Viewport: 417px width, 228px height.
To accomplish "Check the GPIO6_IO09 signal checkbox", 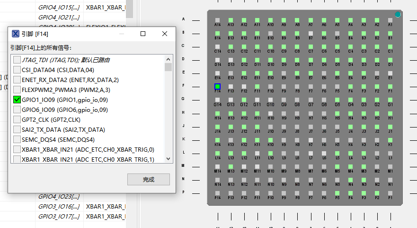I will pos(17,110).
